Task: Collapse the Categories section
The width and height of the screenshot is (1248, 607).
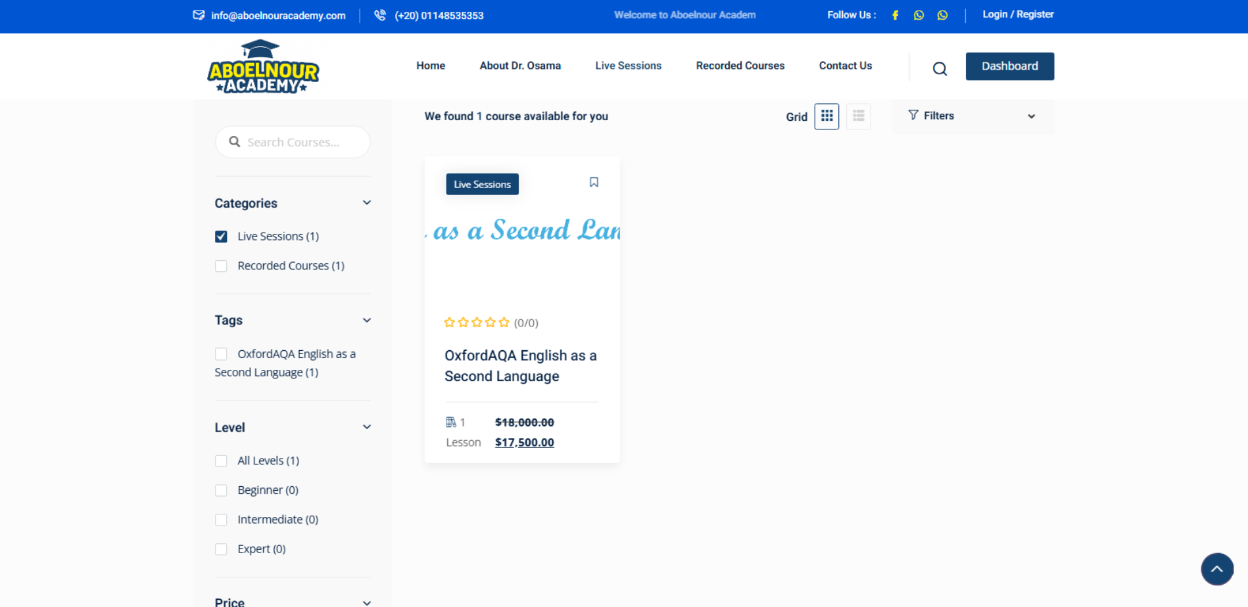Action: [367, 203]
